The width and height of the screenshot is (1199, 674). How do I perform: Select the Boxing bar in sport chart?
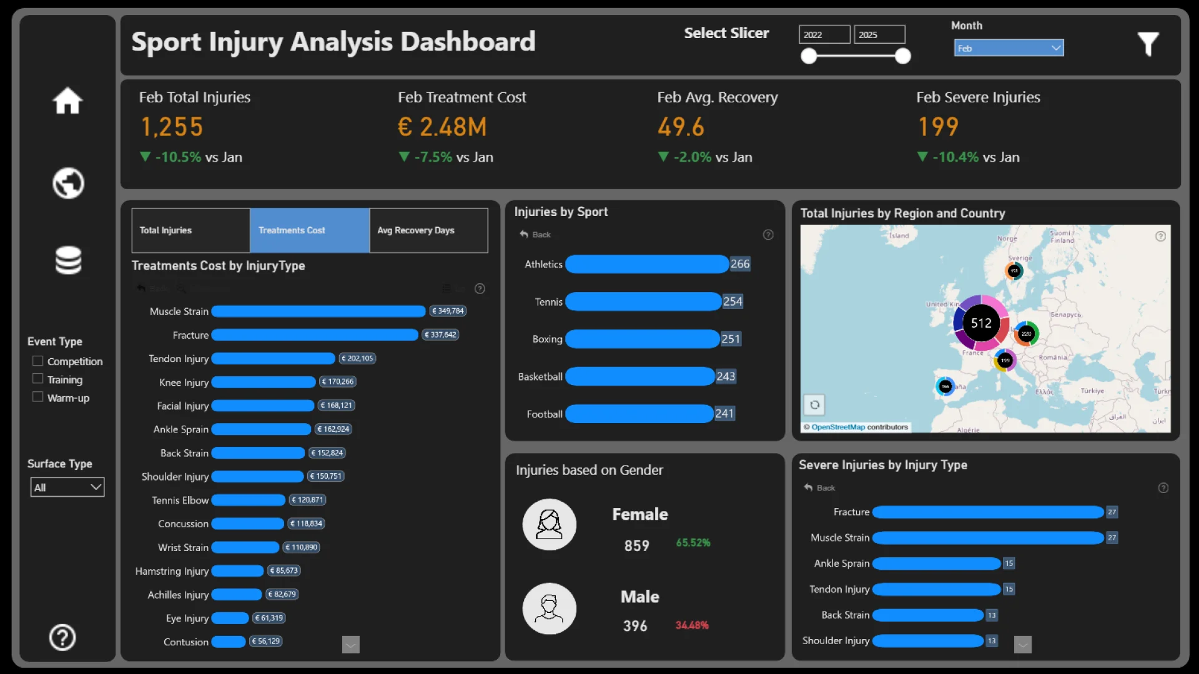pyautogui.click(x=642, y=339)
